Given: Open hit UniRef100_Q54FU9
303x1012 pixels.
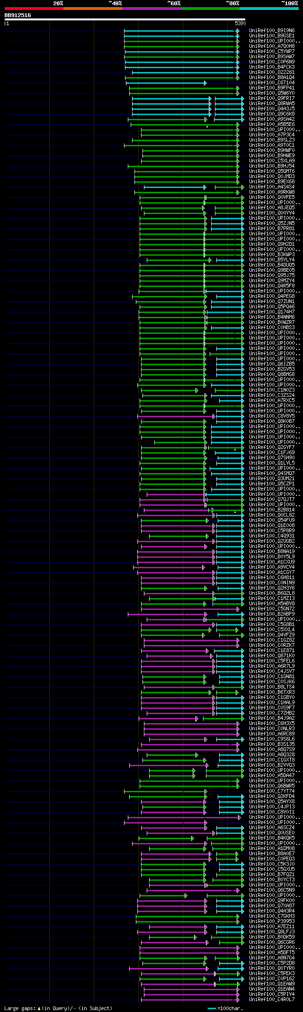Looking at the screenshot, I should tap(272, 520).
